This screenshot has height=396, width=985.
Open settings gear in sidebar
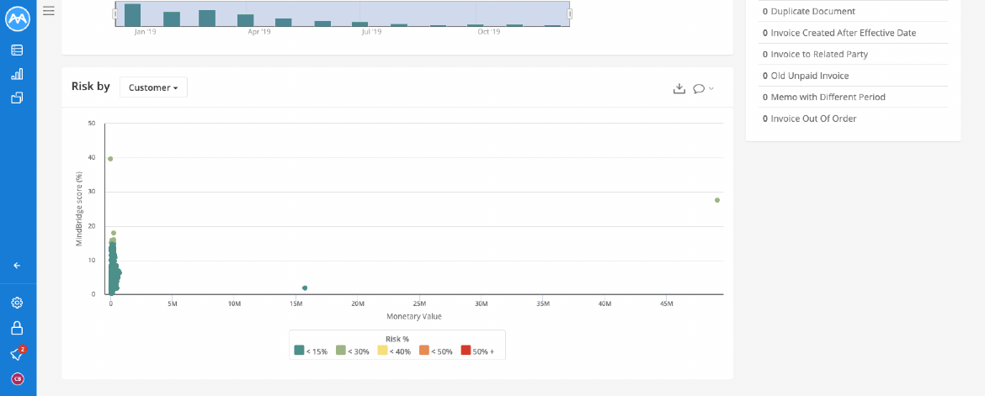17,304
